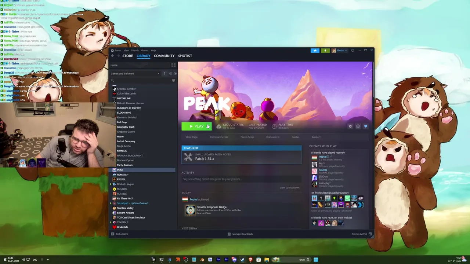Open the Windows Start button
Screen dimensions: 470x264
[x=316, y=260]
